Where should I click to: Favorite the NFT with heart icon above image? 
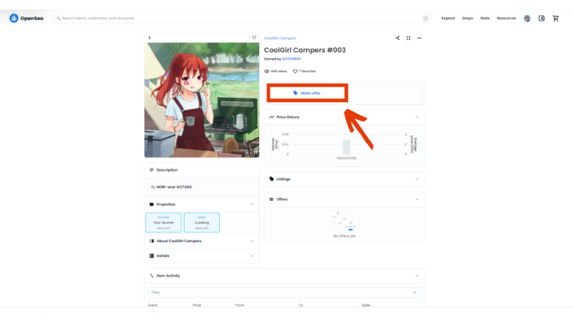[254, 38]
